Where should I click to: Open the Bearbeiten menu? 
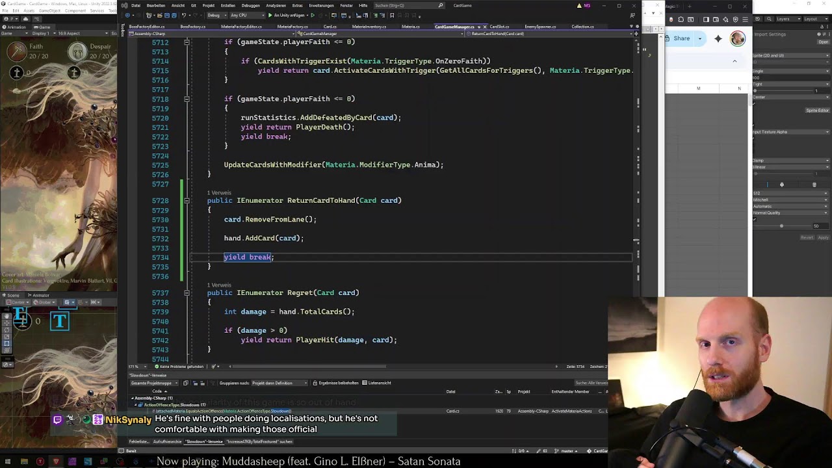point(157,5)
